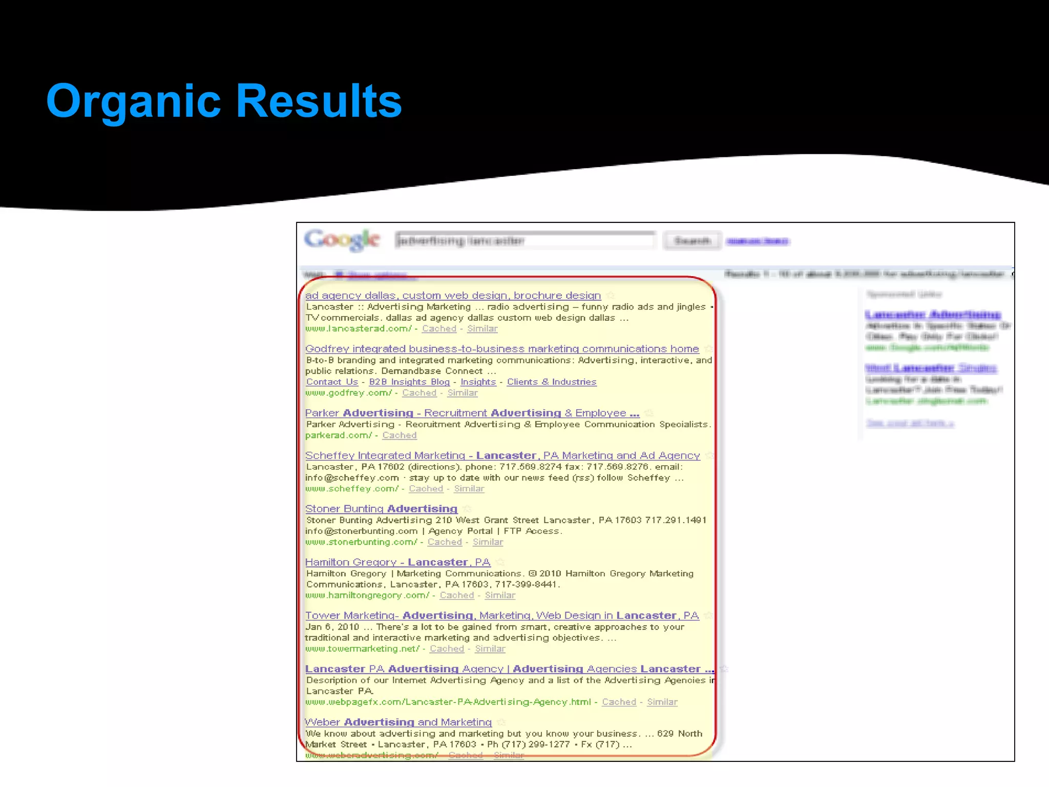
Task: Open the Advanced Search link
Action: point(758,241)
